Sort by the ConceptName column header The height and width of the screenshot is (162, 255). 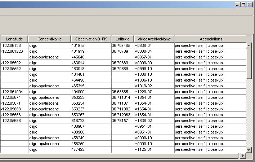[49, 39]
